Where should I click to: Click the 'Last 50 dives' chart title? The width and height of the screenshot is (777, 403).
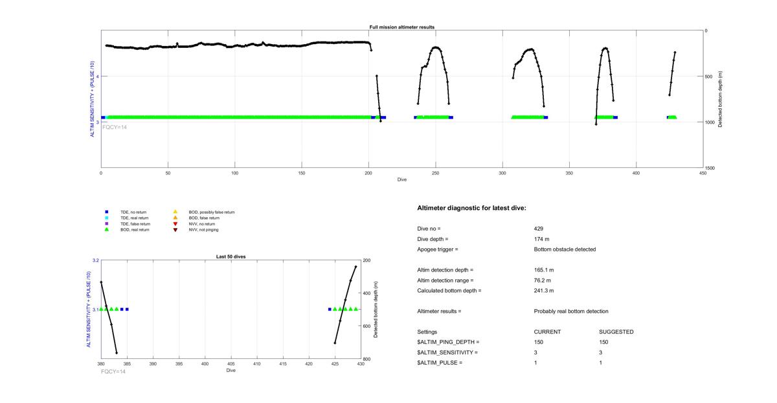231,257
